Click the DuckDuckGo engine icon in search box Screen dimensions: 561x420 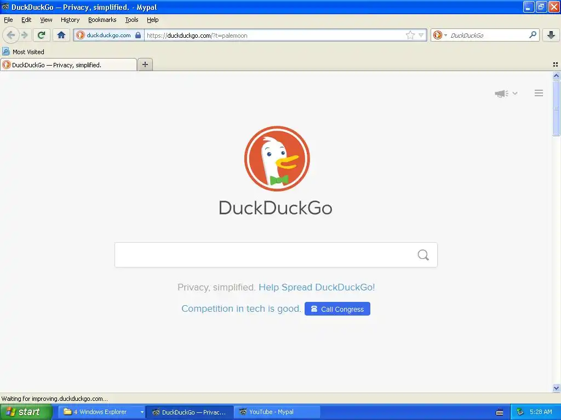pos(437,35)
